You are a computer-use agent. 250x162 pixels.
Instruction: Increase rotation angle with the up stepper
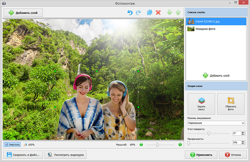click(243, 132)
